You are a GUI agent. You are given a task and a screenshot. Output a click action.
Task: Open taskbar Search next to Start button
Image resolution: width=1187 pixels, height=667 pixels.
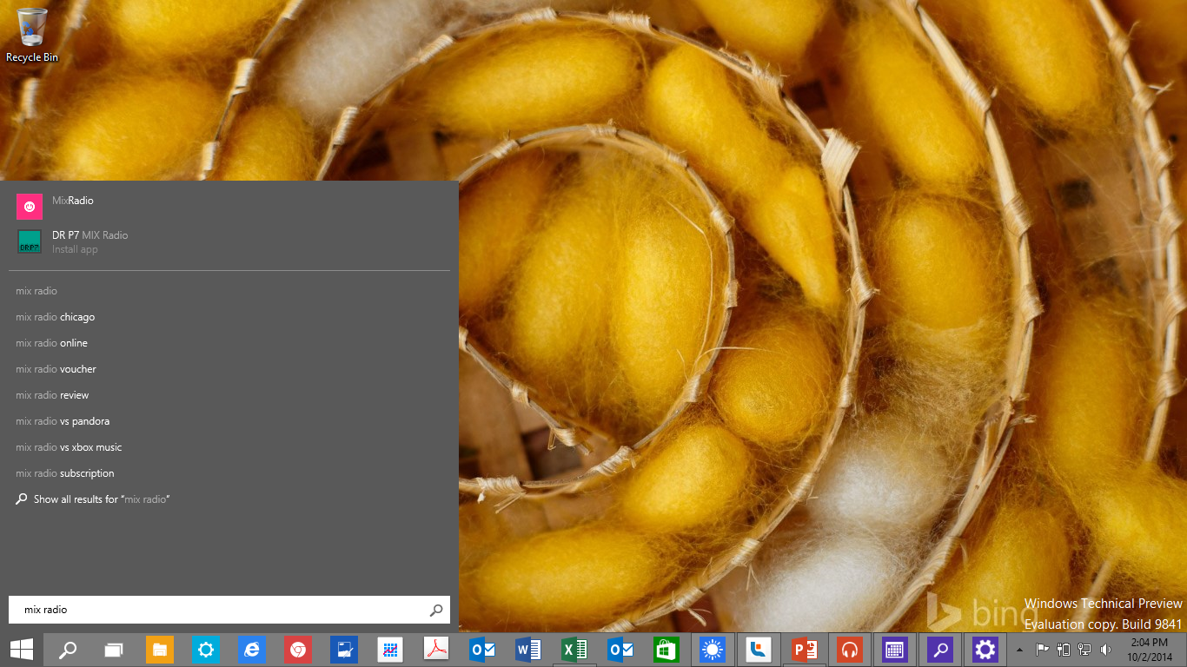(67, 650)
